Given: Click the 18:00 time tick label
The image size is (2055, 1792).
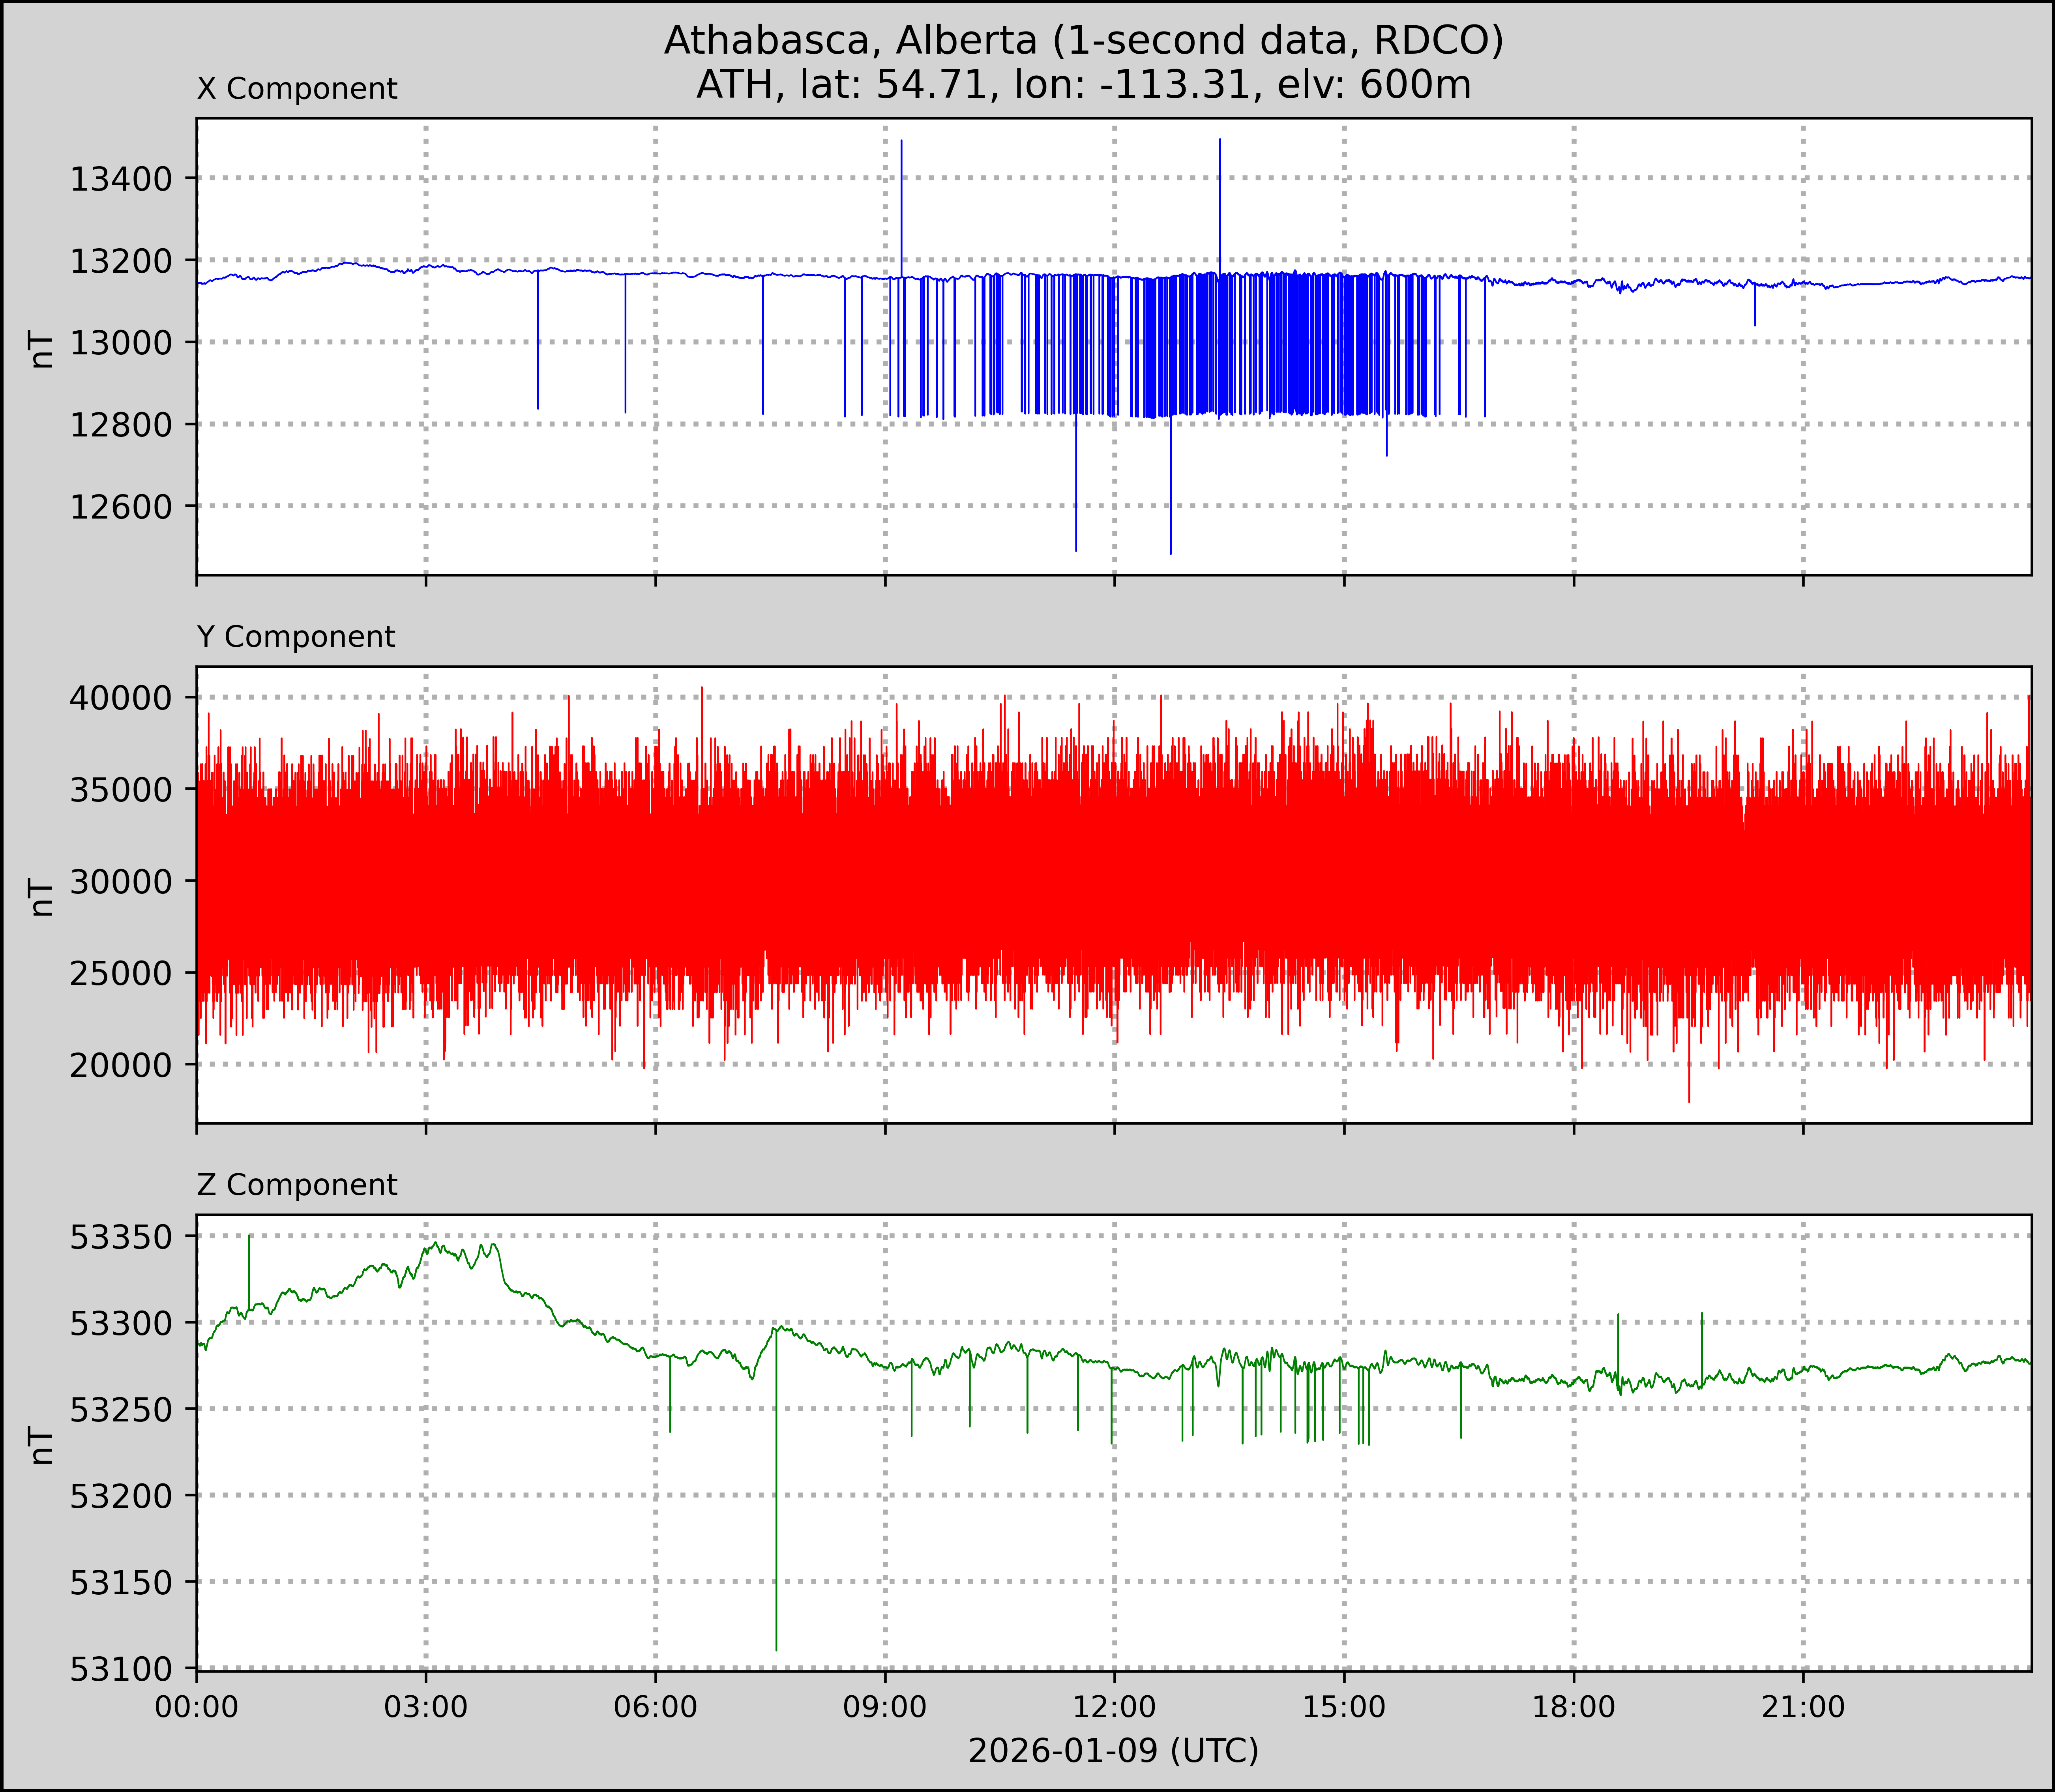Looking at the screenshot, I should [1574, 1707].
